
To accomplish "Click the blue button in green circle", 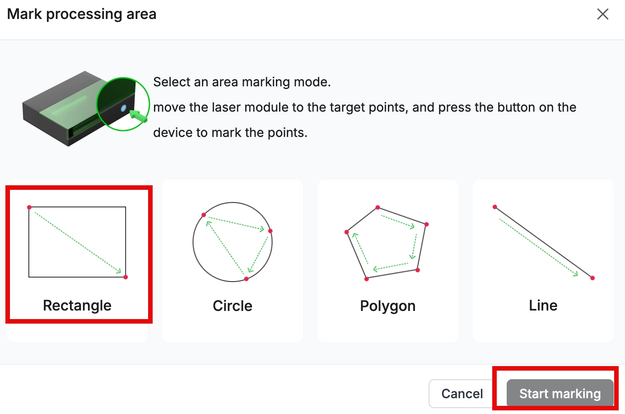I will (x=123, y=108).
